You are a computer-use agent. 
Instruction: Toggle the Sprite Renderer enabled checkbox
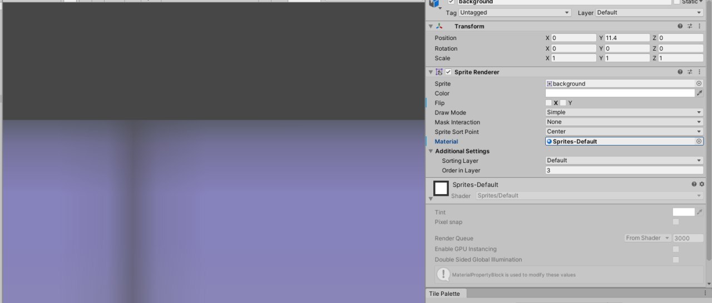[448, 72]
